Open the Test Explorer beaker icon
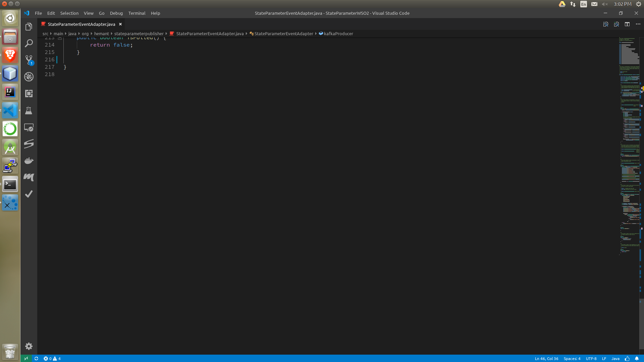The height and width of the screenshot is (362, 644). point(29,111)
